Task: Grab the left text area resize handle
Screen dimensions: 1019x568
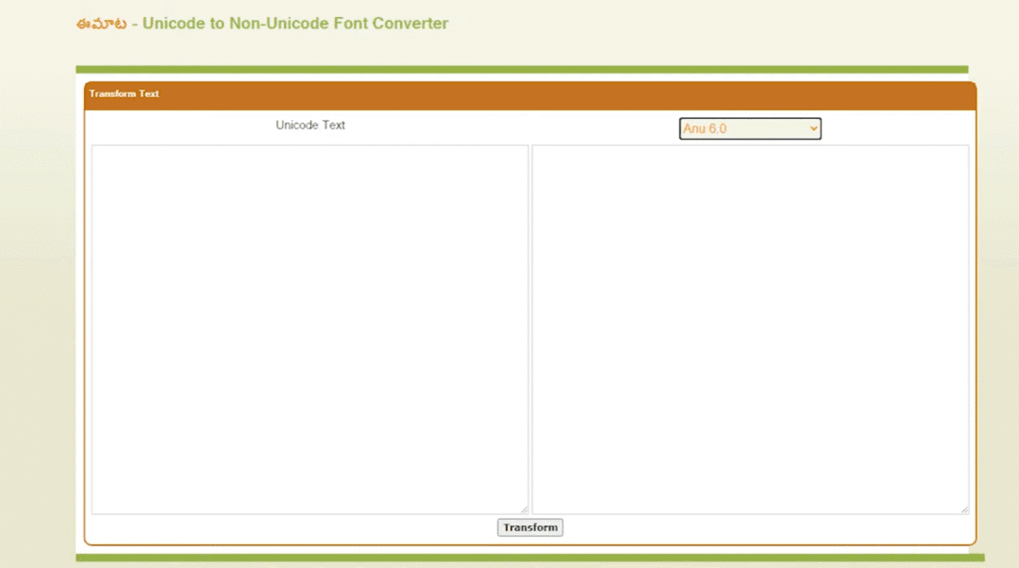Action: point(524,510)
